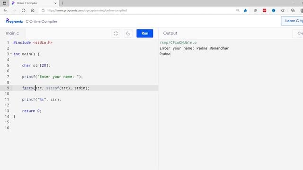Image resolution: width=303 pixels, height=170 pixels.
Task: Open a new browser tab
Action: click(x=62, y=3)
